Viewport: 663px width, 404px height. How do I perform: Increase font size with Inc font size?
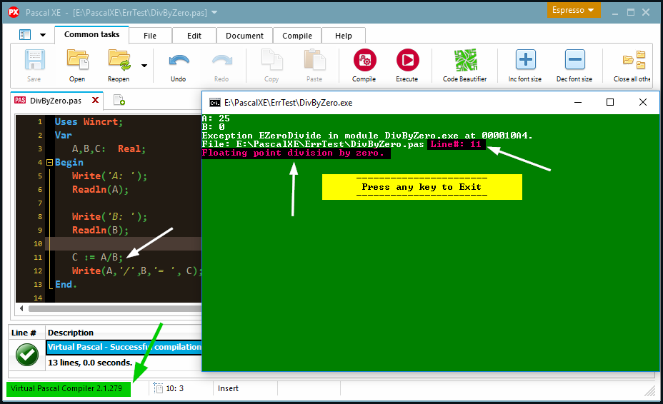pyautogui.click(x=525, y=60)
